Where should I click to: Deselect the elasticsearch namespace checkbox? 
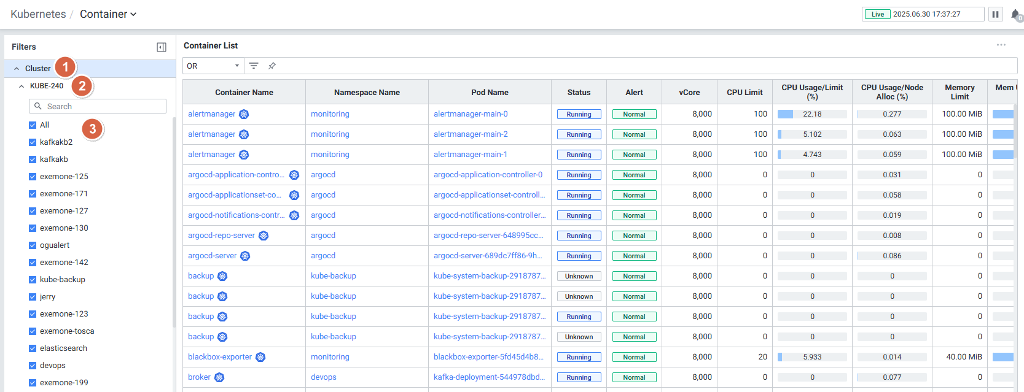tap(33, 348)
